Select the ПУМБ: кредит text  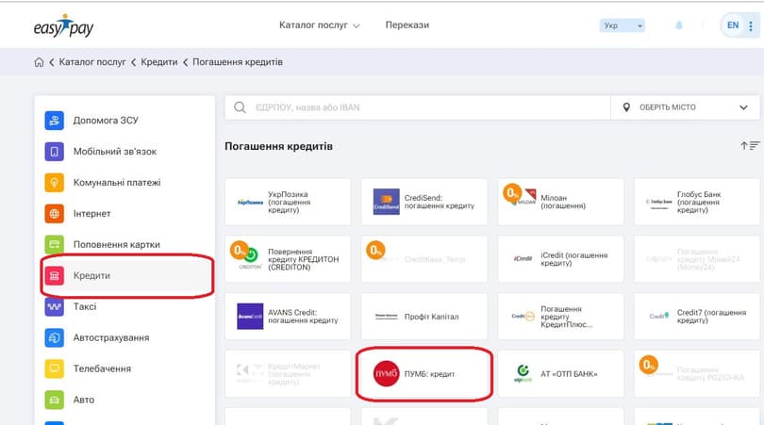pyautogui.click(x=429, y=374)
